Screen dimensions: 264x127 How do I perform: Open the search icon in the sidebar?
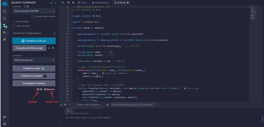pos(5,19)
